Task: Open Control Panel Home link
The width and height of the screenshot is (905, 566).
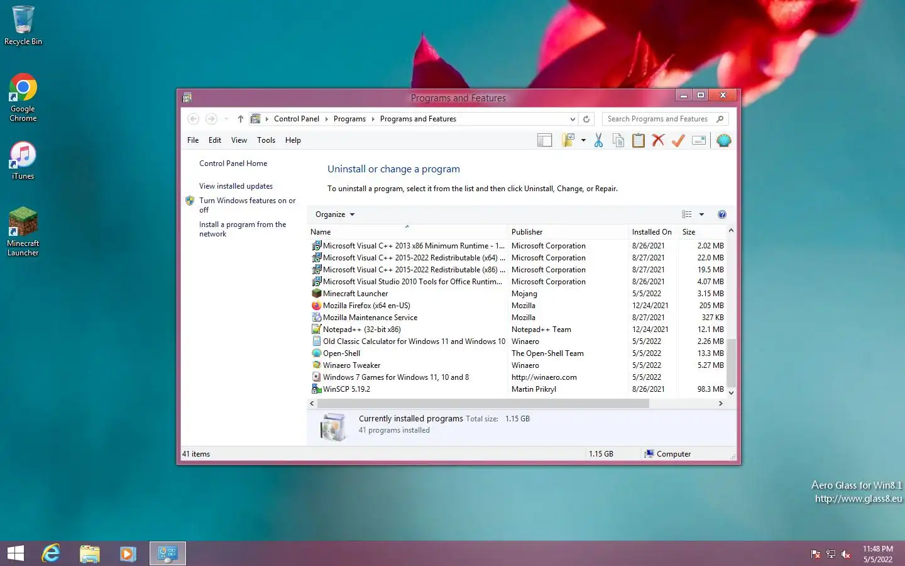Action: pyautogui.click(x=233, y=164)
